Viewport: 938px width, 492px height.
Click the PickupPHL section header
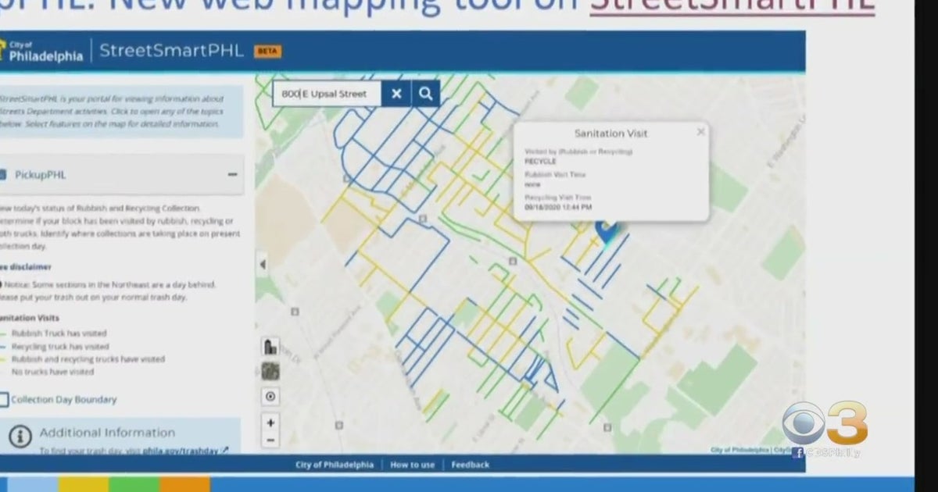pos(122,174)
